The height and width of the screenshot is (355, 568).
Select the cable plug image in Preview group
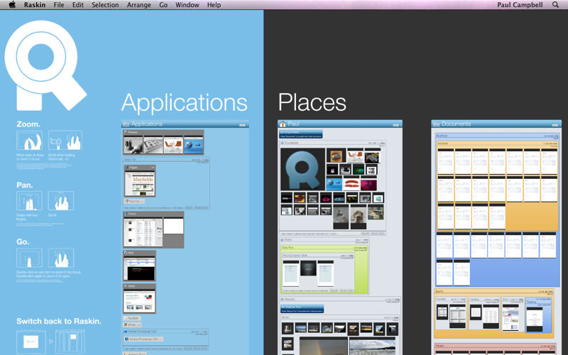pyautogui.click(x=133, y=145)
